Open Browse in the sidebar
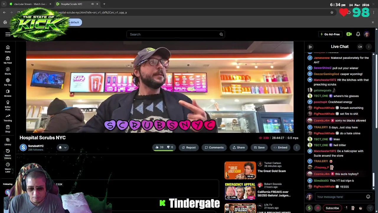Viewport: 378px width, 213px height. pyautogui.click(x=8, y=93)
